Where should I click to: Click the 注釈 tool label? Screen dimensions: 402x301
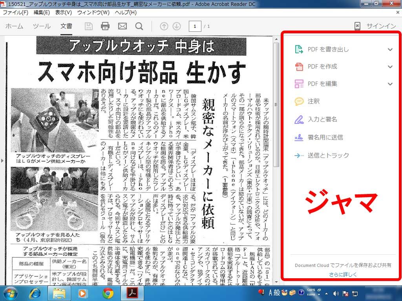point(314,102)
